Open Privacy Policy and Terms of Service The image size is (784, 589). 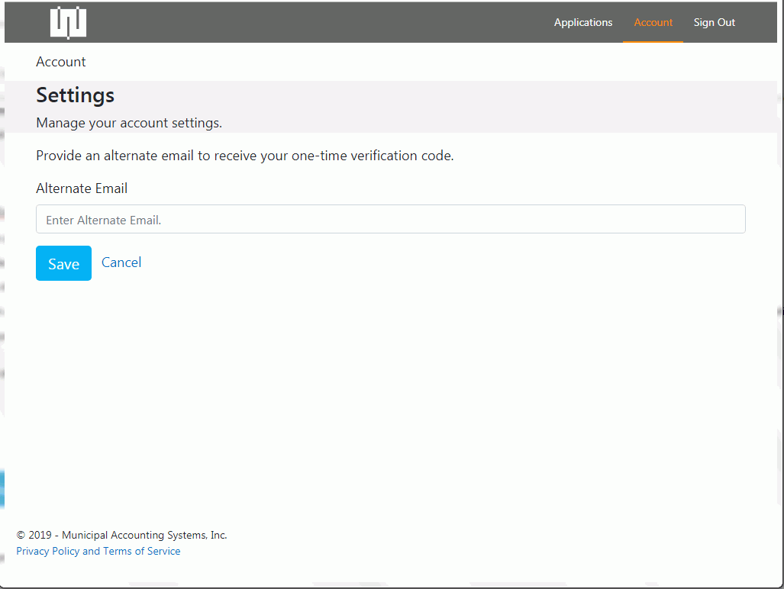tap(98, 551)
